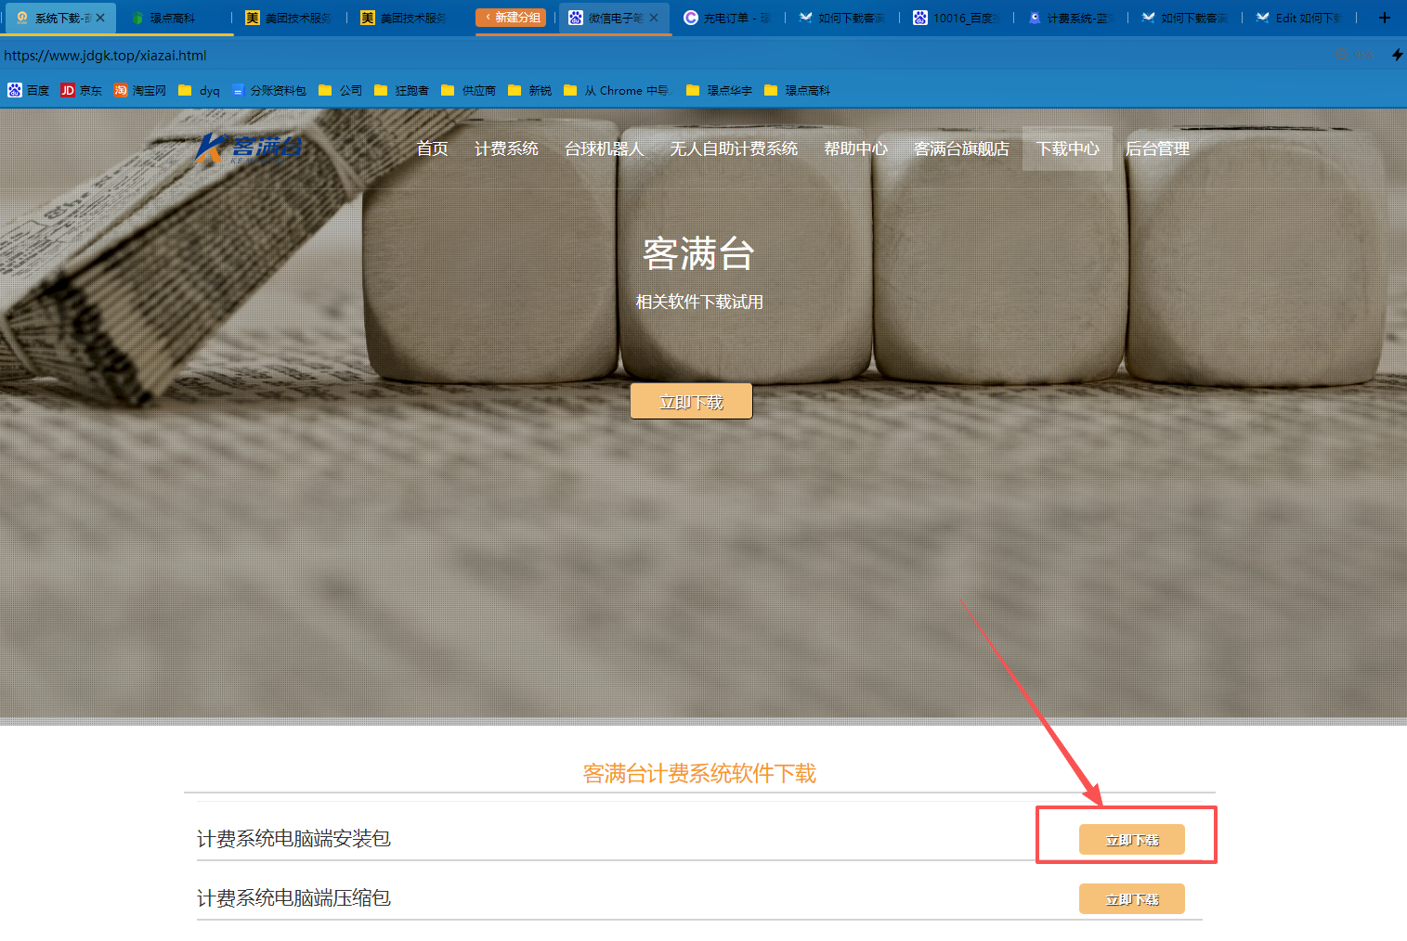Expand the dyq bookmark folder
The height and width of the screenshot is (941, 1407).
[199, 90]
